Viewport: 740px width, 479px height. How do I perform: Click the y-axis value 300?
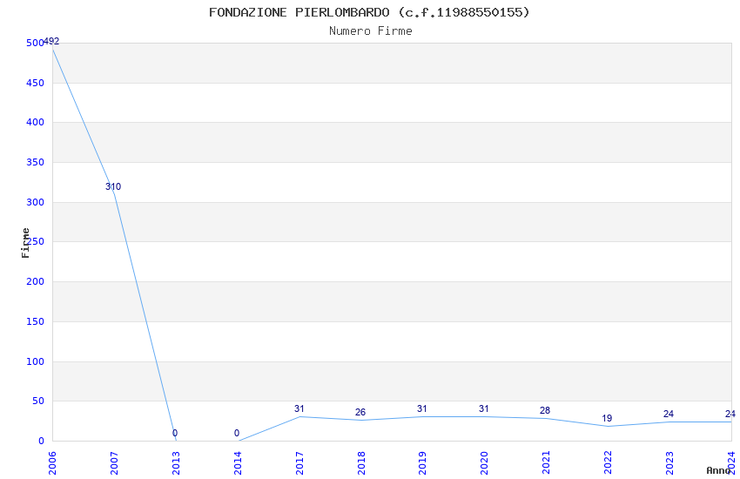click(x=35, y=202)
